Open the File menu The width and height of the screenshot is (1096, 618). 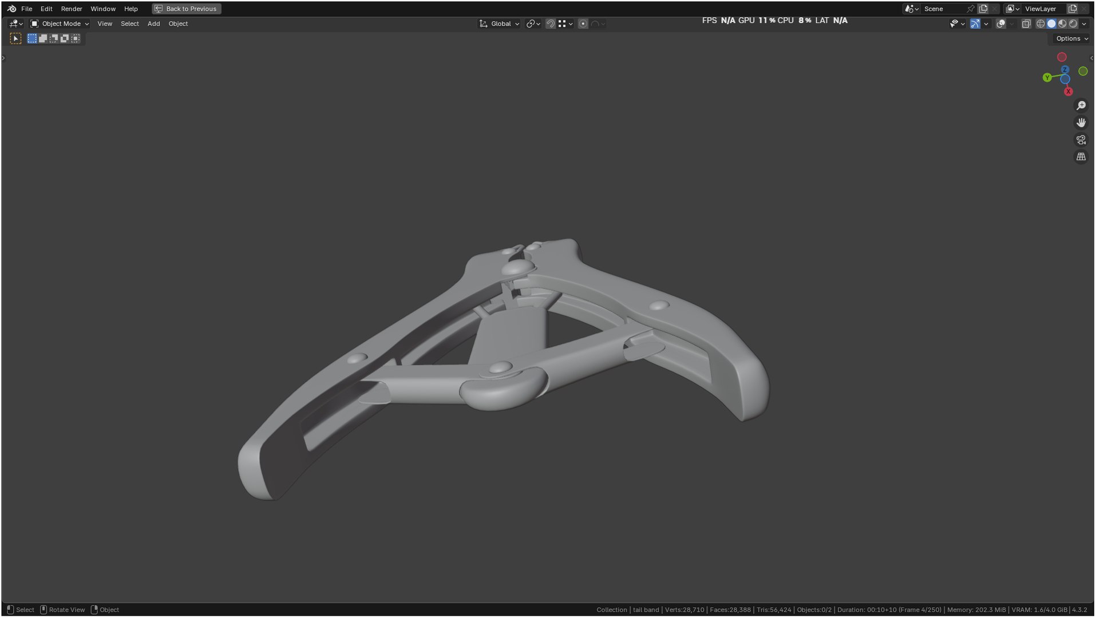(x=26, y=9)
